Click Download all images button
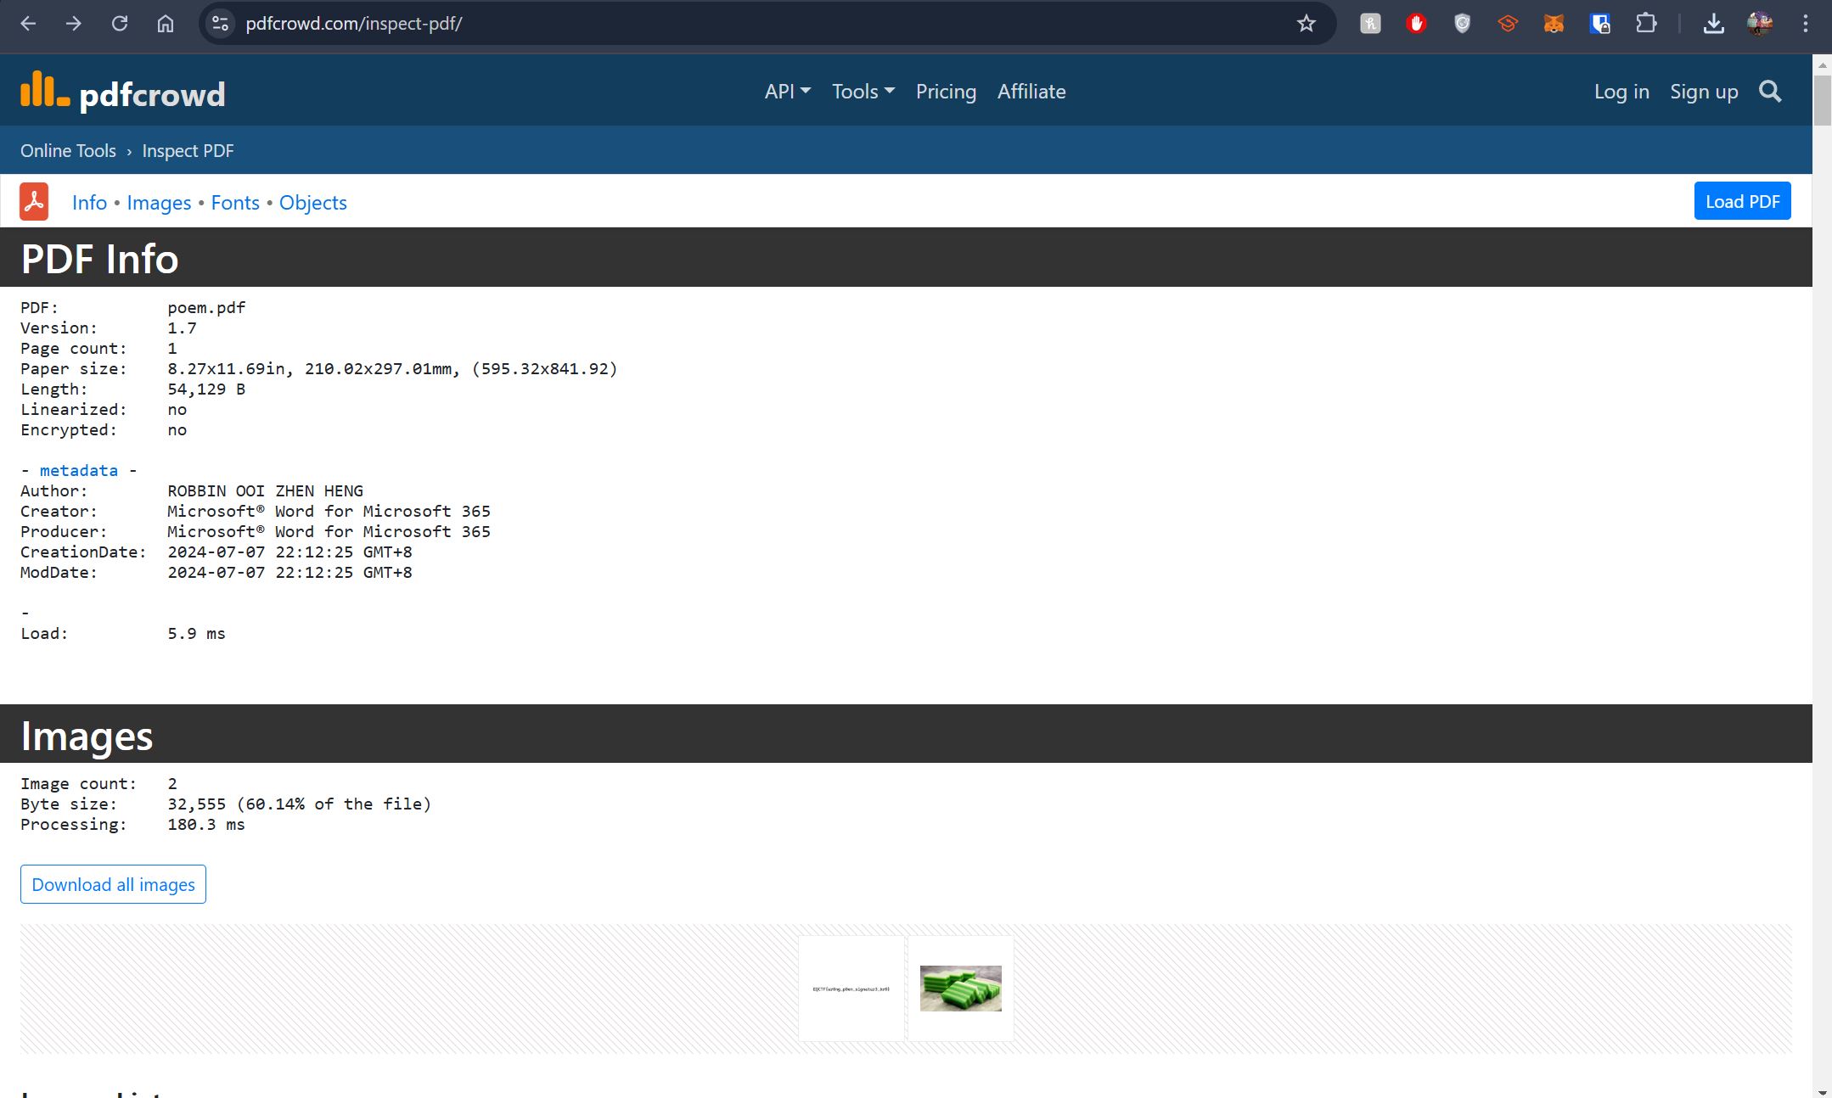Viewport: 1832px width, 1098px height. coord(113,884)
